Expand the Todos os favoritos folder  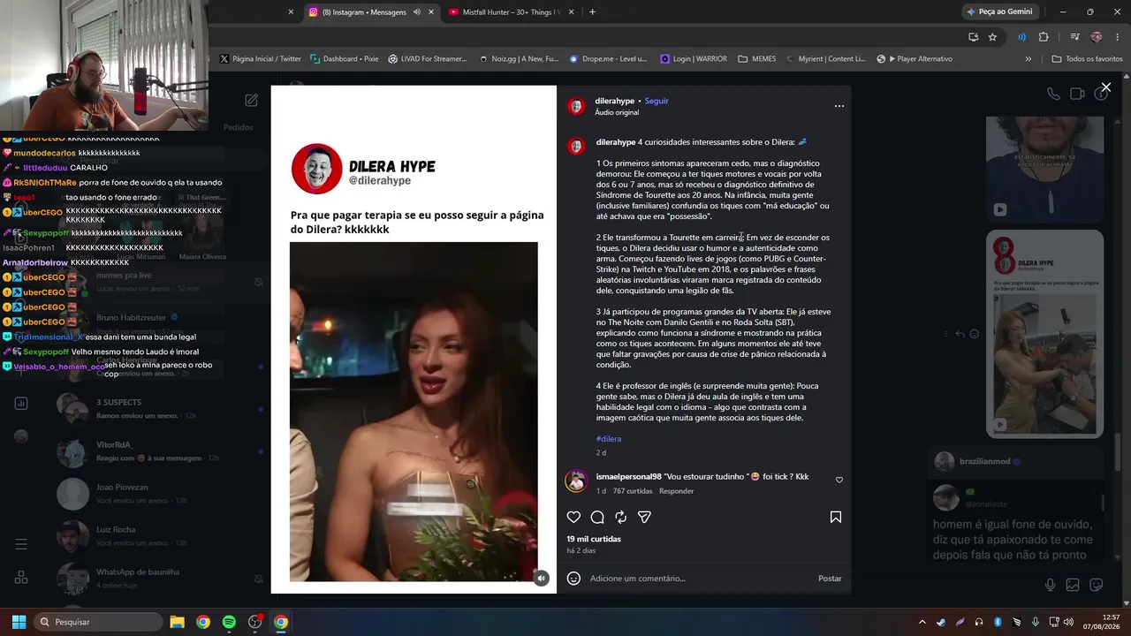1087,59
